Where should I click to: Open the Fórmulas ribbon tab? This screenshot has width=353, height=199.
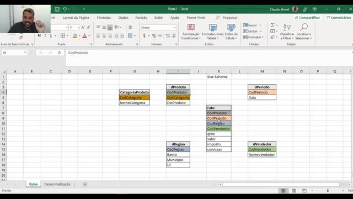(x=104, y=18)
